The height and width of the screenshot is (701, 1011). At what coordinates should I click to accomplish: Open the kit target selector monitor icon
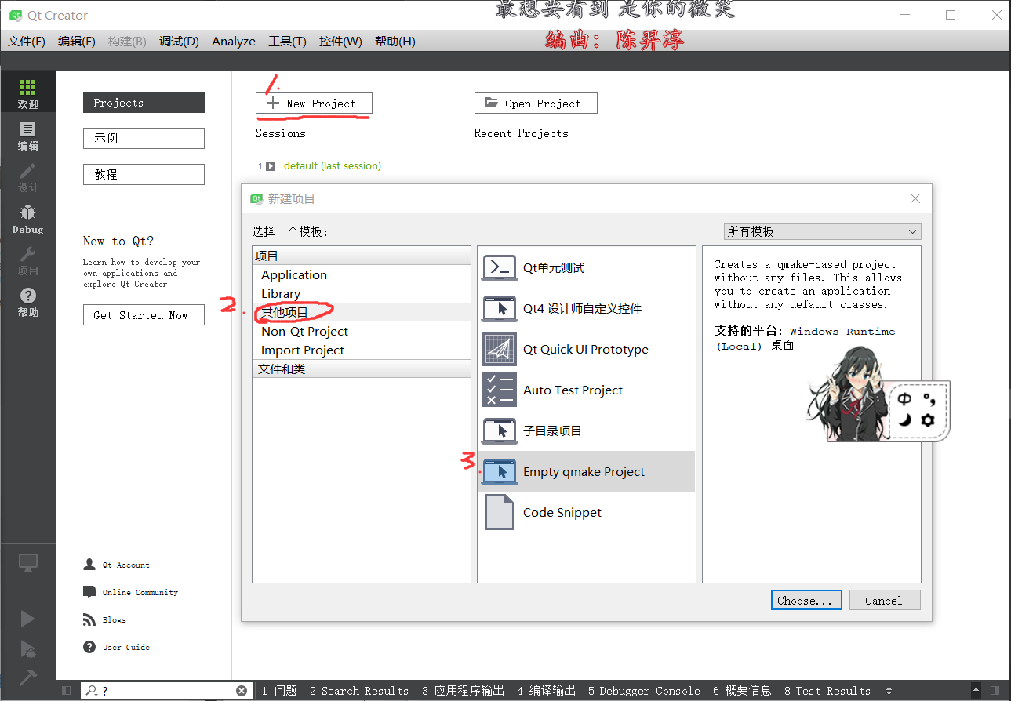(28, 563)
